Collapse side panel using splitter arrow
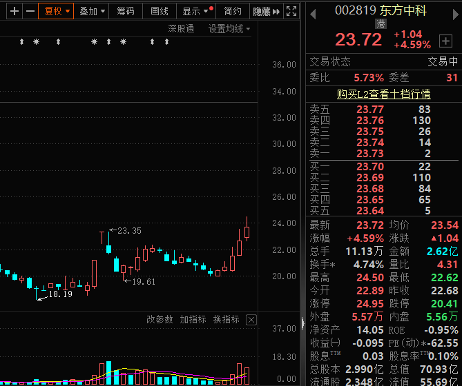 [302, 323]
